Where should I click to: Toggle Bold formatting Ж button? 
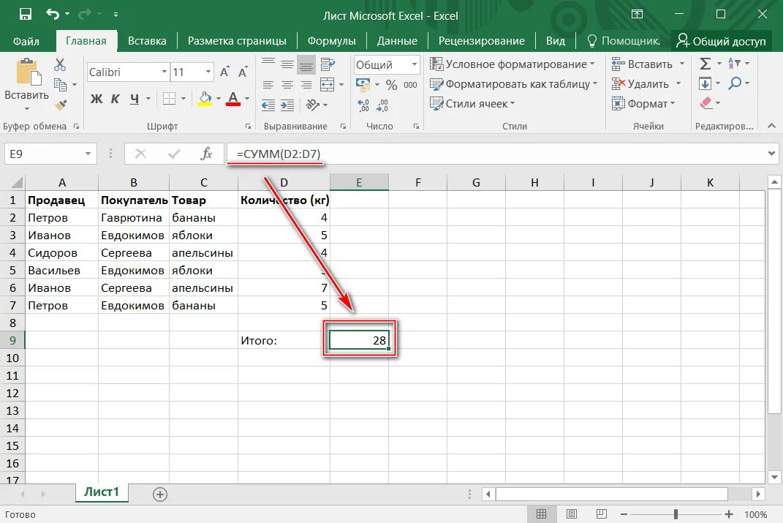[x=97, y=99]
